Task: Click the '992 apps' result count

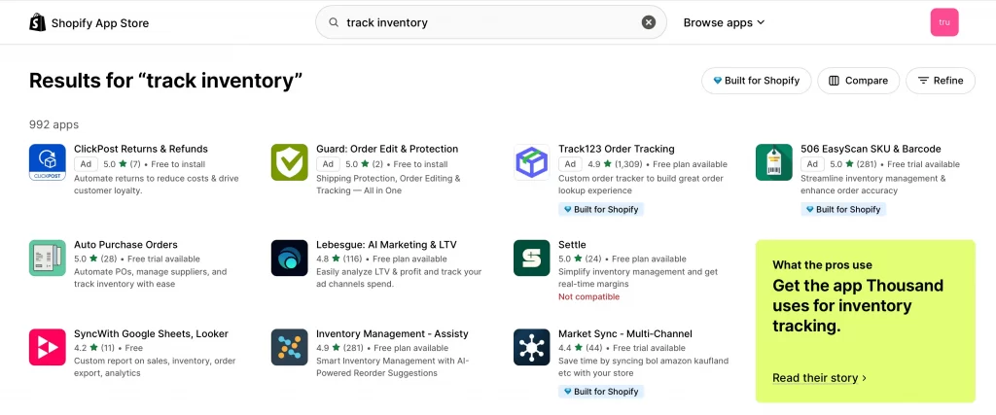Action: [54, 125]
